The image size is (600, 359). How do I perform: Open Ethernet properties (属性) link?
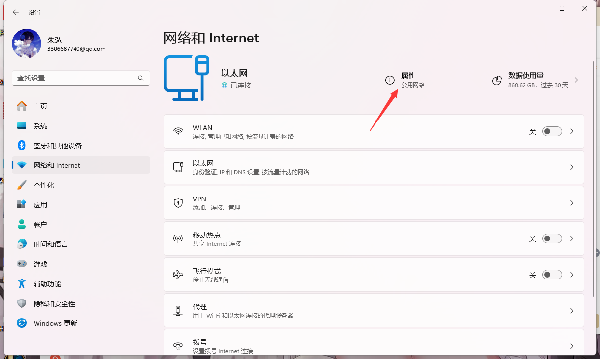[408, 76]
